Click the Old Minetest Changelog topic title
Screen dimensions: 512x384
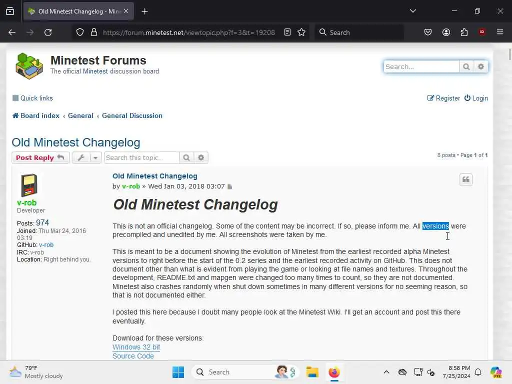(76, 142)
